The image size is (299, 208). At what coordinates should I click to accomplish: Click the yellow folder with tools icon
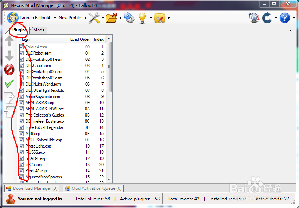160,18
